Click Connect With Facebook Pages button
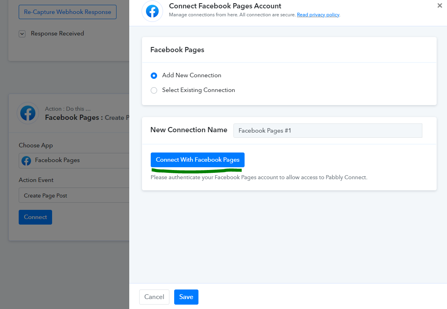 pyautogui.click(x=198, y=160)
